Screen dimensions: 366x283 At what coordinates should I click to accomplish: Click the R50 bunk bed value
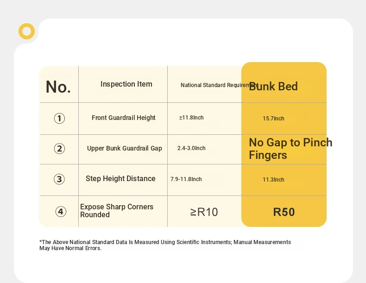tap(284, 212)
